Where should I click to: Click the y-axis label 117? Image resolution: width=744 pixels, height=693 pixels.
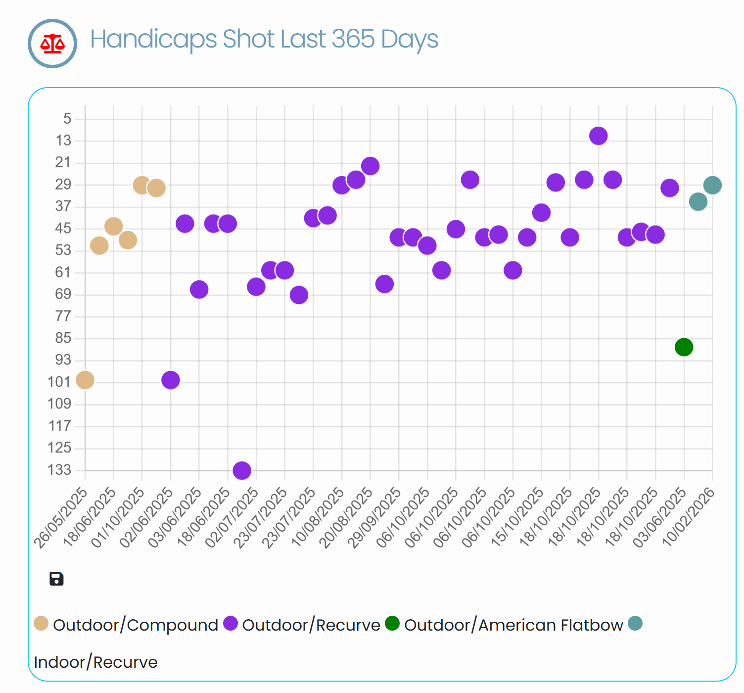coord(60,426)
